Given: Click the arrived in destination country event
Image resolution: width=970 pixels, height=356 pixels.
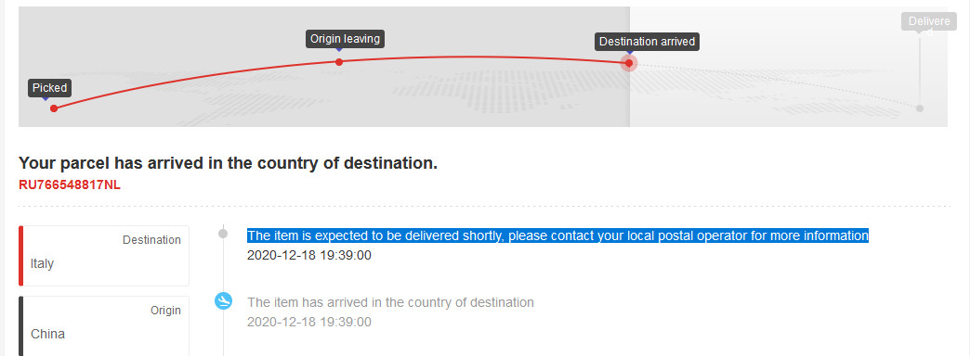Looking at the screenshot, I should (x=390, y=302).
